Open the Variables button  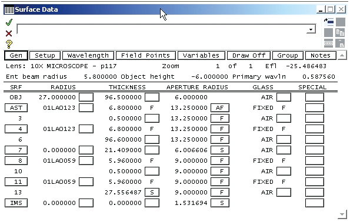201,55
